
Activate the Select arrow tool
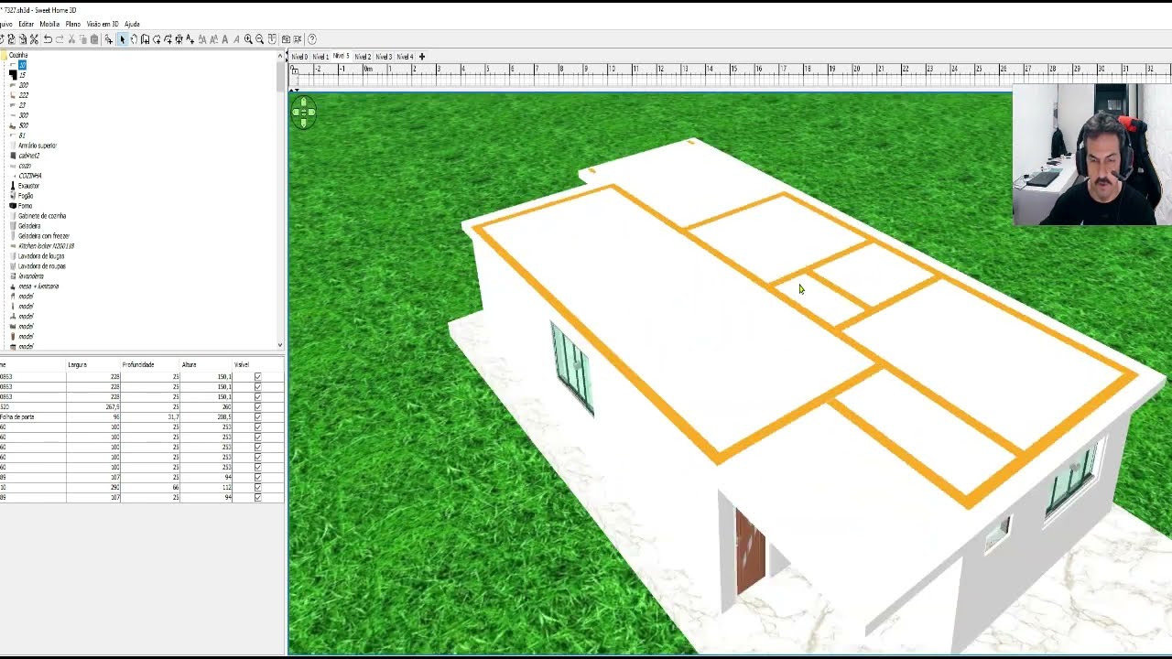coord(123,39)
